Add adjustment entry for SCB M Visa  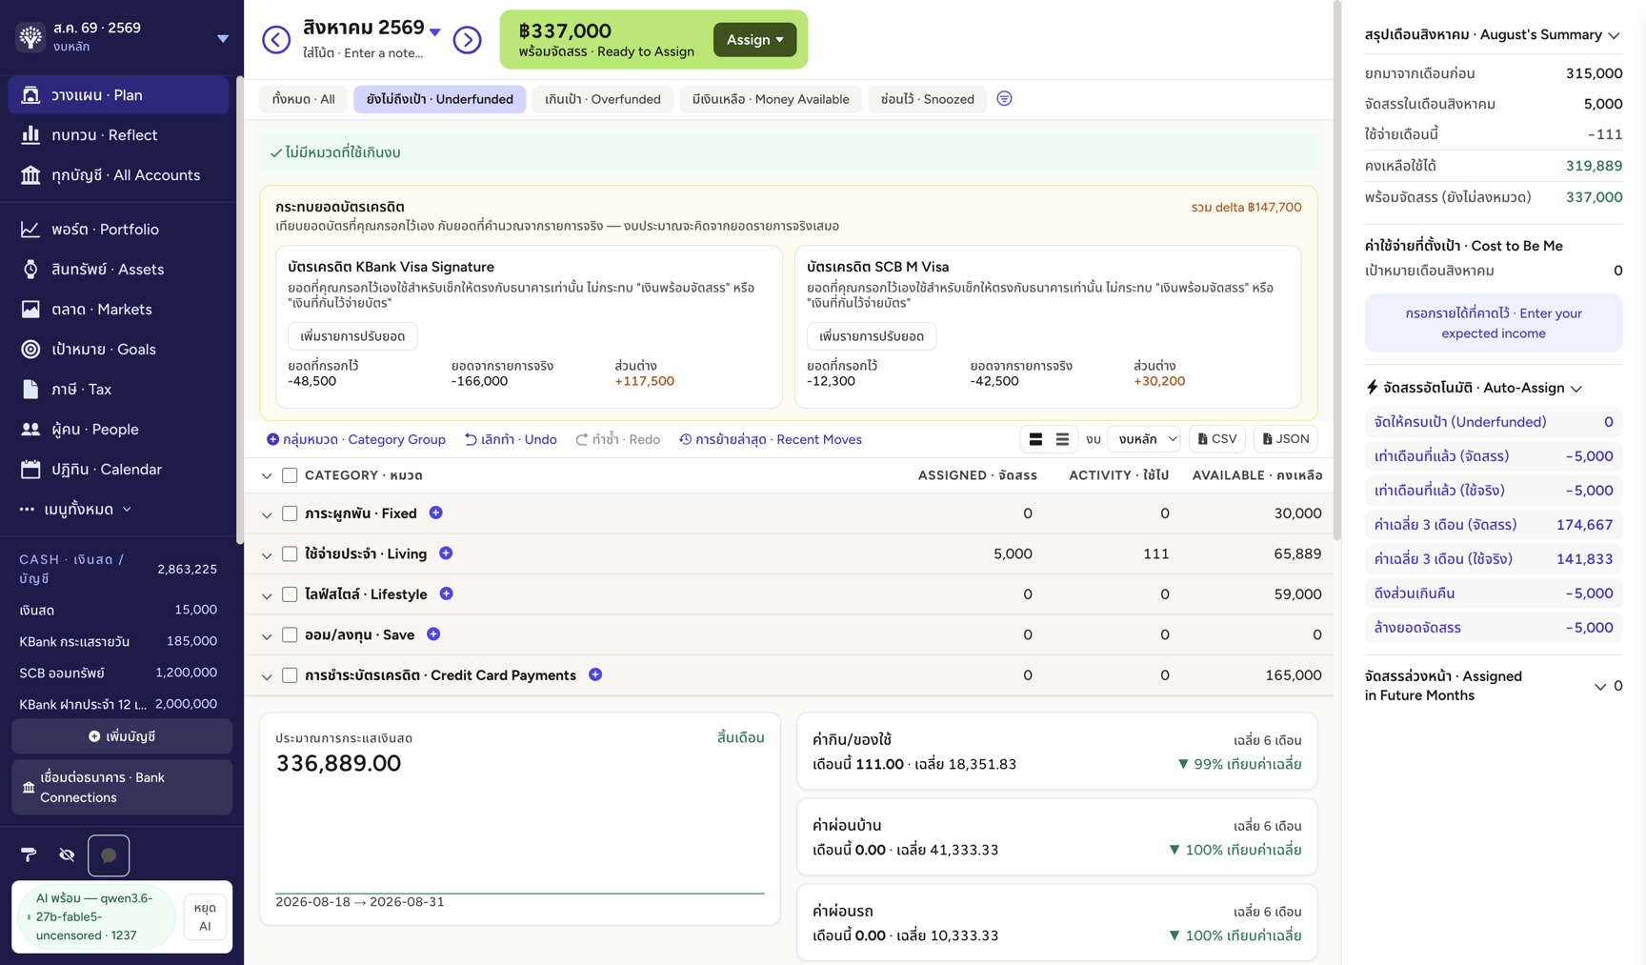pyautogui.click(x=871, y=336)
